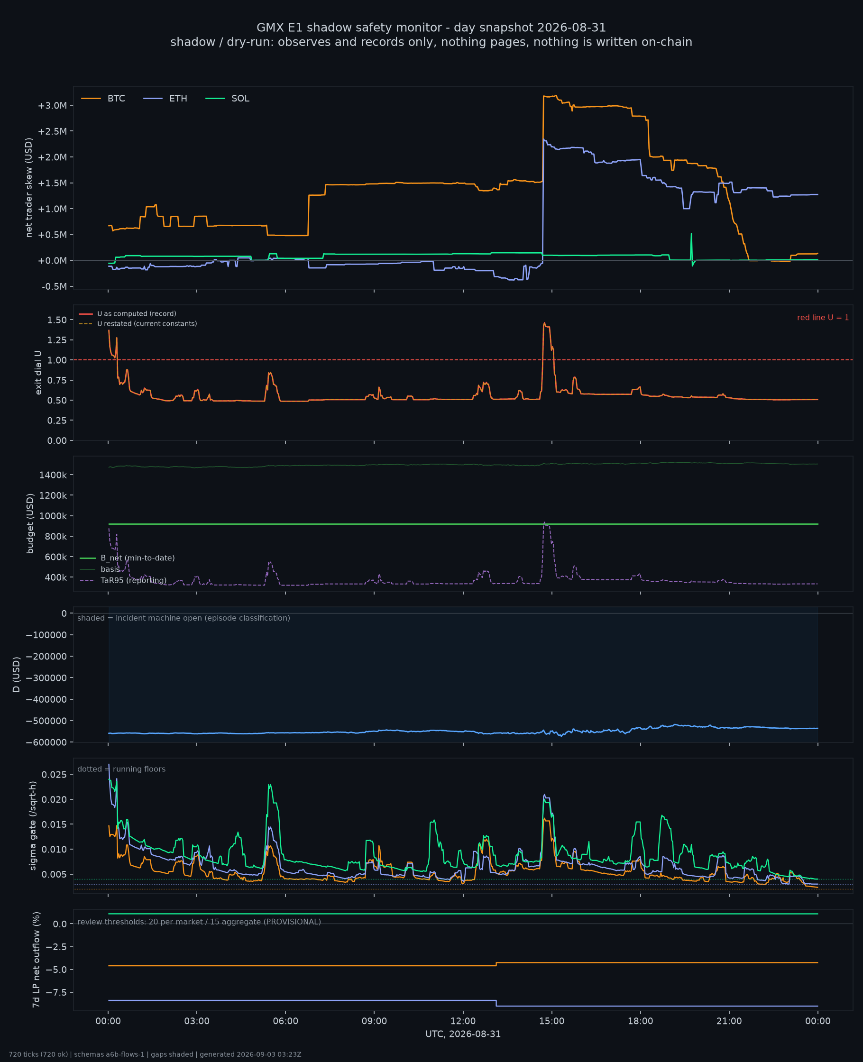Click the 'UTC, 2026-08-31' axis label
The image size is (863, 1062).
coord(463,1034)
